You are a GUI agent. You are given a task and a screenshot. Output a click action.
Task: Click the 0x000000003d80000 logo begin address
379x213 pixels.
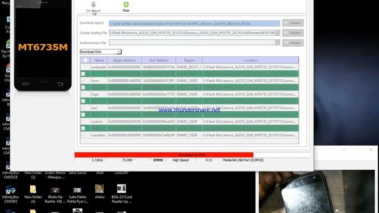pyautogui.click(x=124, y=94)
